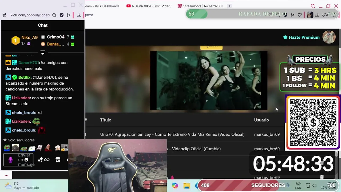Click the red search icon in the browser title bar
Viewport: 341px width, 192px height.
(x=313, y=6)
